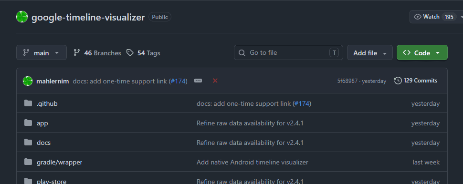The height and width of the screenshot is (184, 463).
Task: Click the folder icon of the gradle/wrapper row
Action: pos(28,162)
